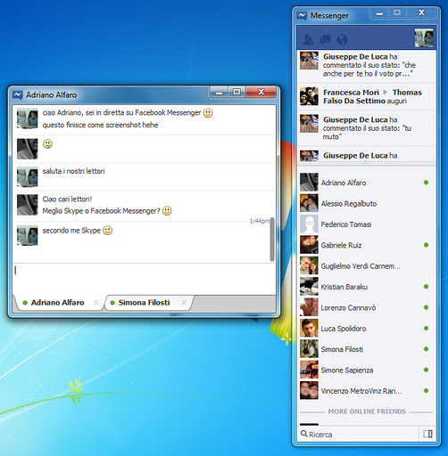
Task: Close the Simona Filosti chat tab
Action: point(184,303)
